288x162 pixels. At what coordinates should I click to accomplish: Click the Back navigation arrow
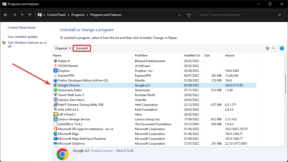click(x=6, y=15)
